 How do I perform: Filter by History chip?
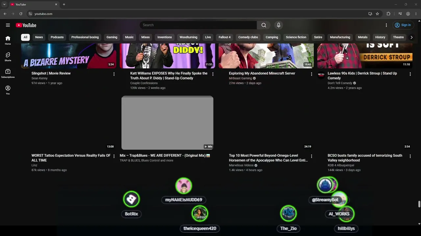pos(380,37)
